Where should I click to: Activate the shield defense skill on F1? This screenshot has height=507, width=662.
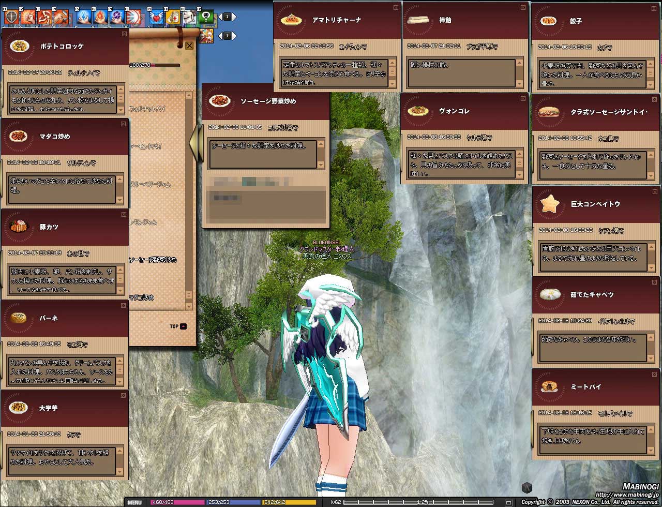(x=11, y=18)
